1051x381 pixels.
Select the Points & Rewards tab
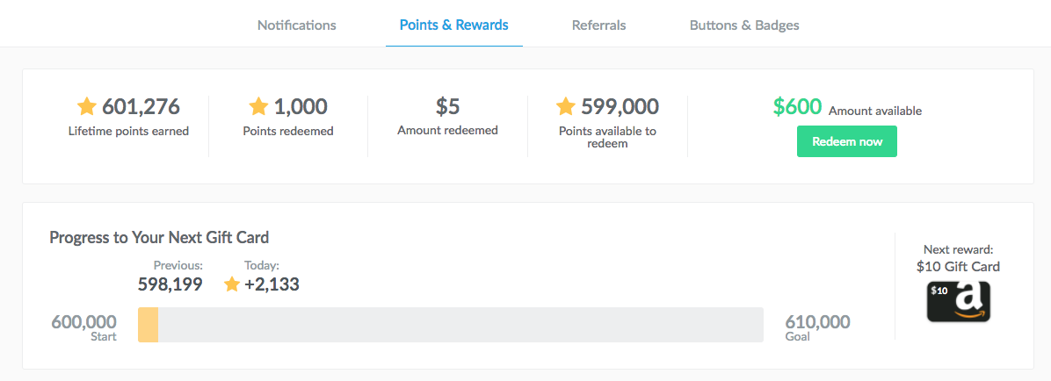(x=453, y=25)
